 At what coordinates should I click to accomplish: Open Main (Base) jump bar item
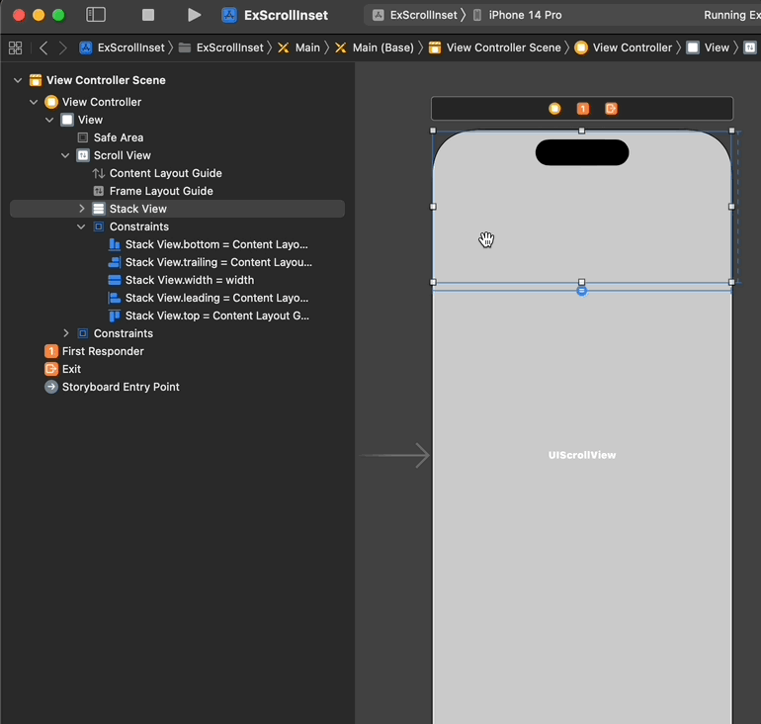tap(375, 47)
